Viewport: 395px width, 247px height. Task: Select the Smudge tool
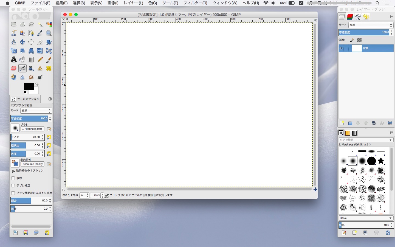tap(31, 77)
